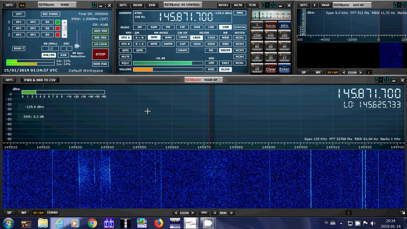Switch to VFO B
407x229 pixels.
[125, 44]
